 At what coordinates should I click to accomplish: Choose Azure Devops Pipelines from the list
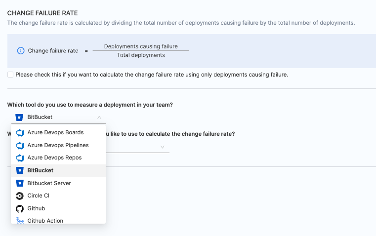[x=58, y=145]
